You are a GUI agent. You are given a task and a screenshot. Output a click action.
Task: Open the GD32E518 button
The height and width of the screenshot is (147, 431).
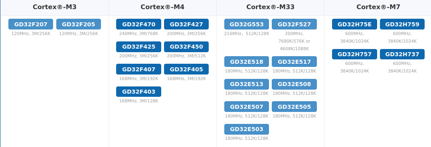247,62
